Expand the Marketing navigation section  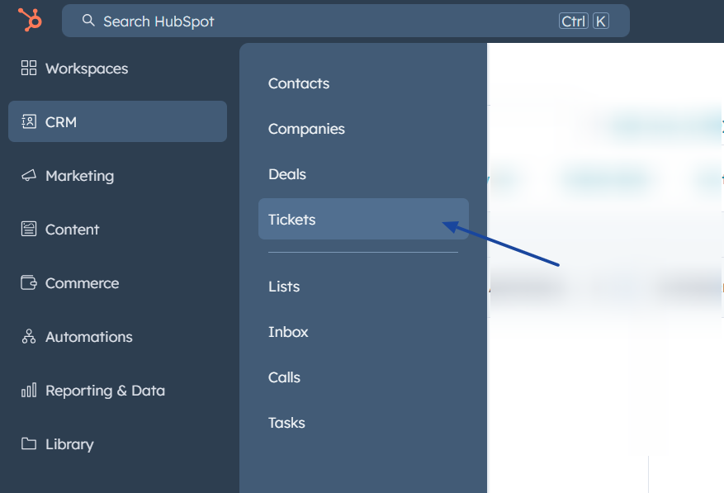coord(79,175)
